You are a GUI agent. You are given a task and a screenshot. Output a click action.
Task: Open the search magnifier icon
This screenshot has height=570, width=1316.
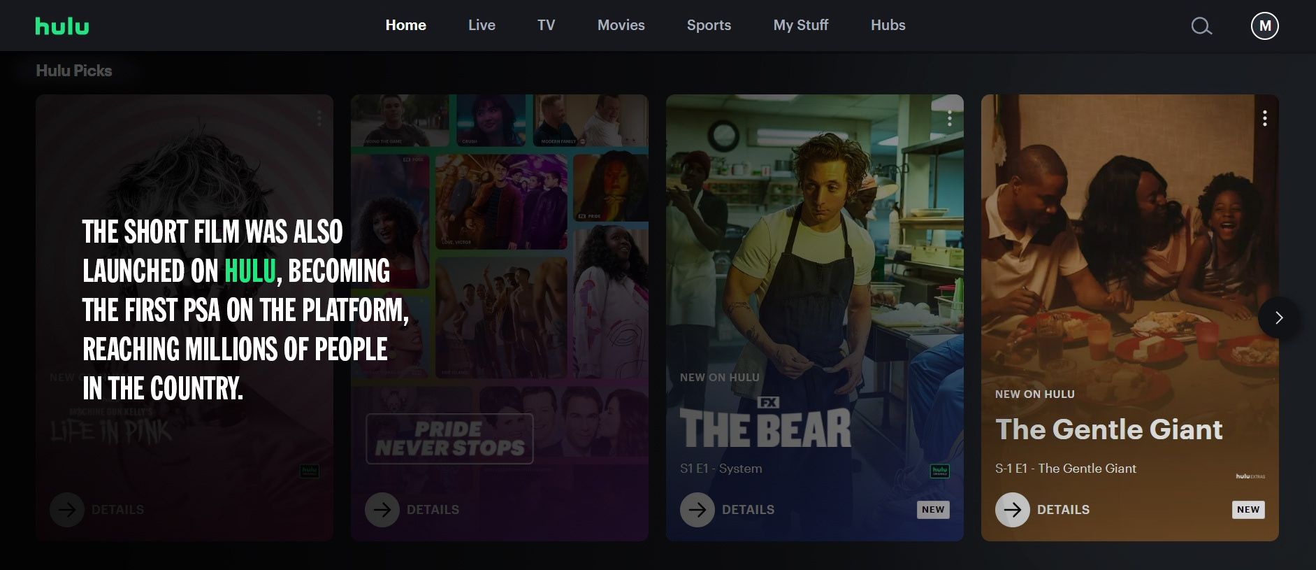(1201, 27)
